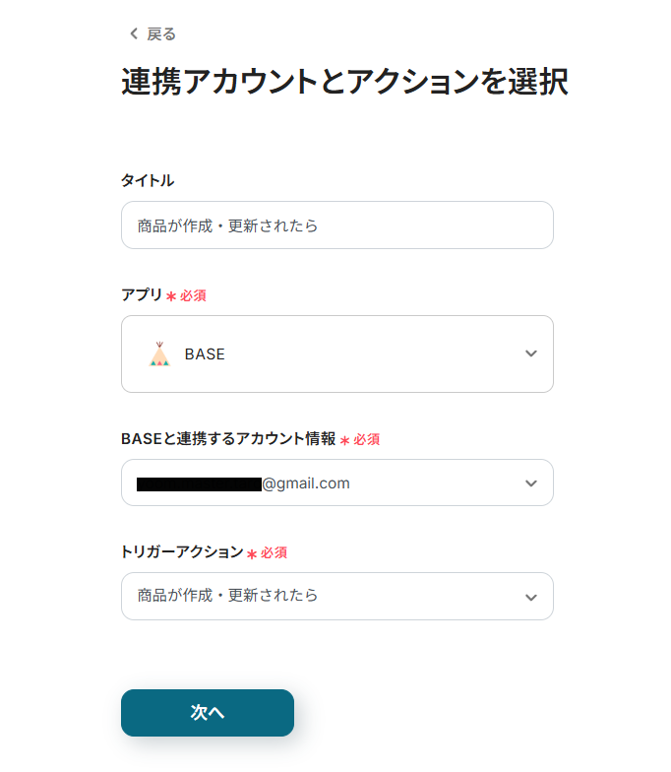Viewport: 671px width, 772px height.
Task: Click the タイトル field label
Action: pyautogui.click(x=148, y=180)
